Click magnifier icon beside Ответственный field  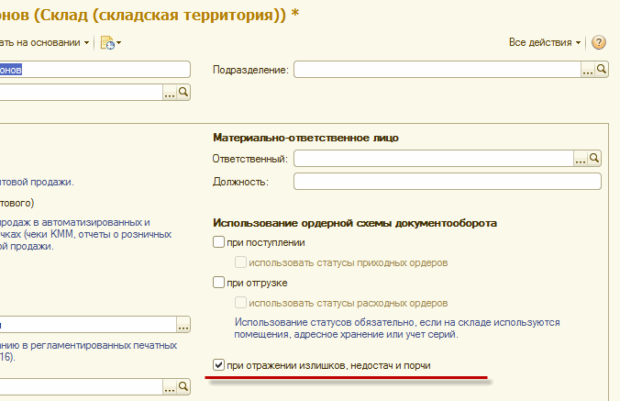point(593,159)
